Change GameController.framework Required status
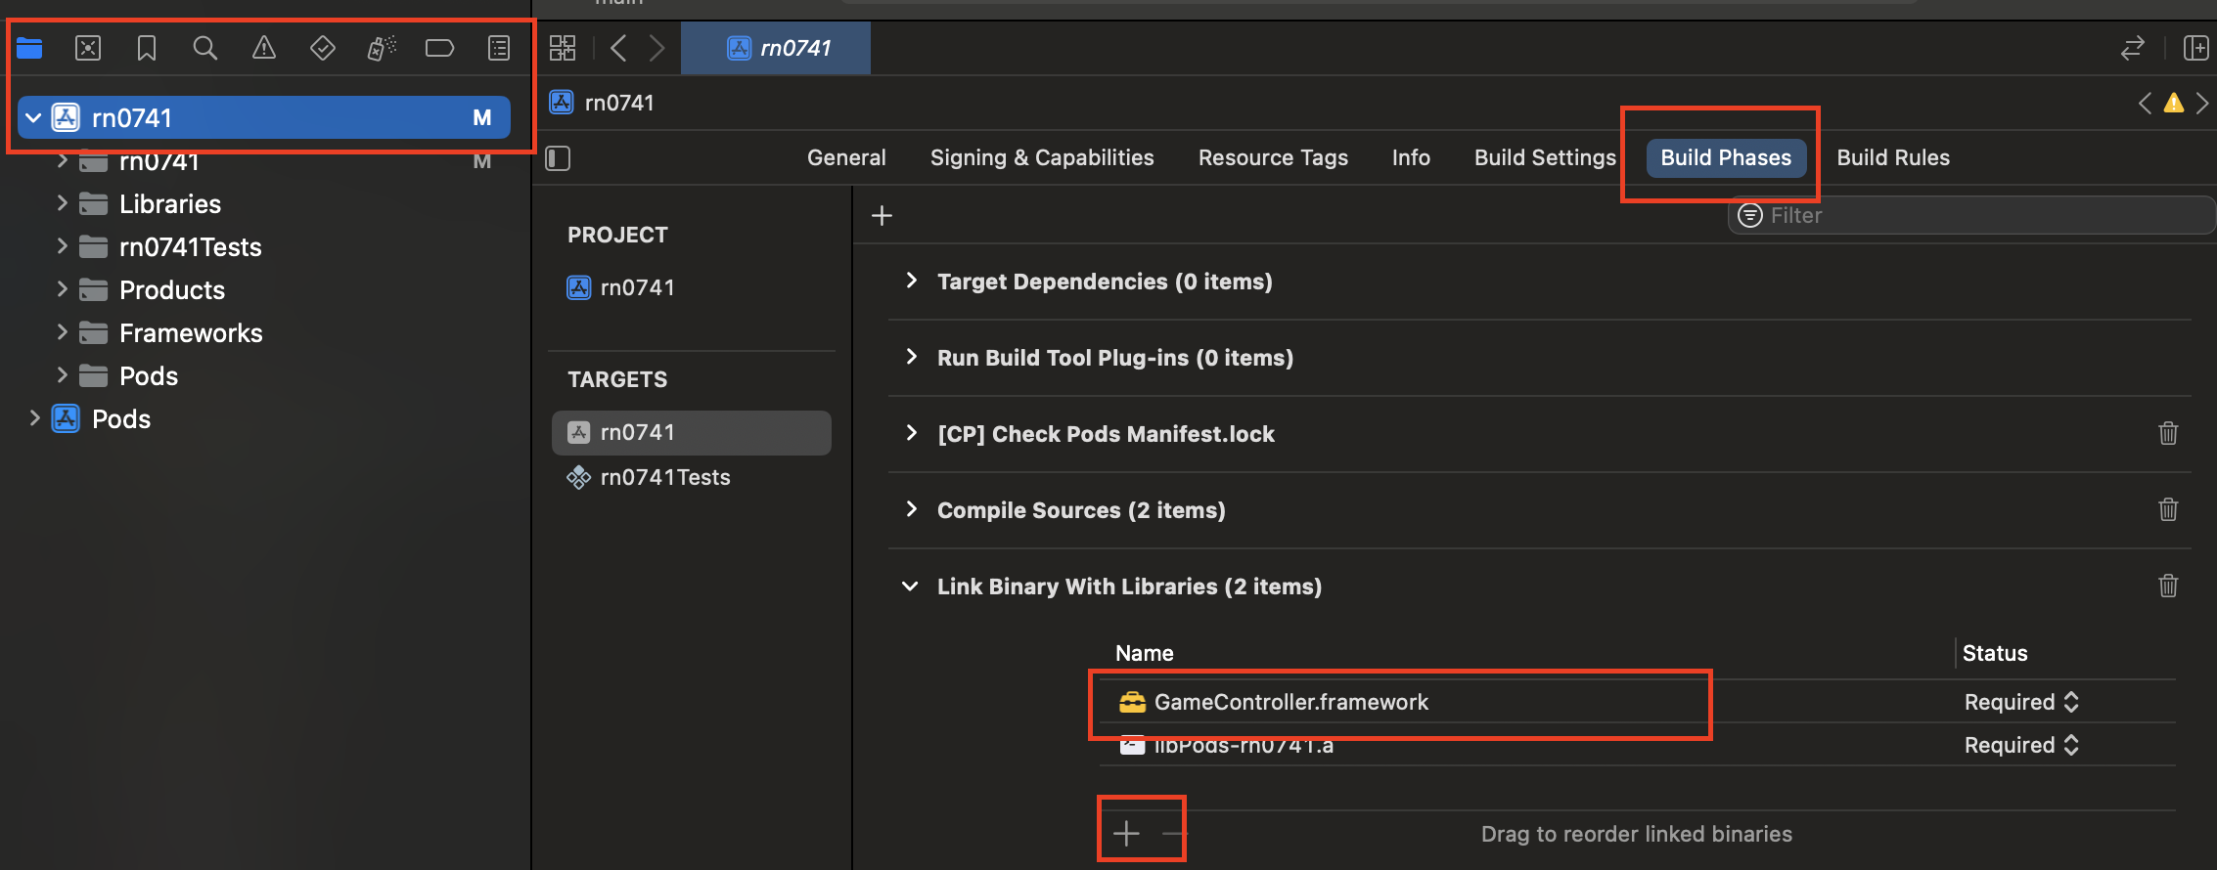Screen dimensions: 2217x870 [x=2021, y=702]
